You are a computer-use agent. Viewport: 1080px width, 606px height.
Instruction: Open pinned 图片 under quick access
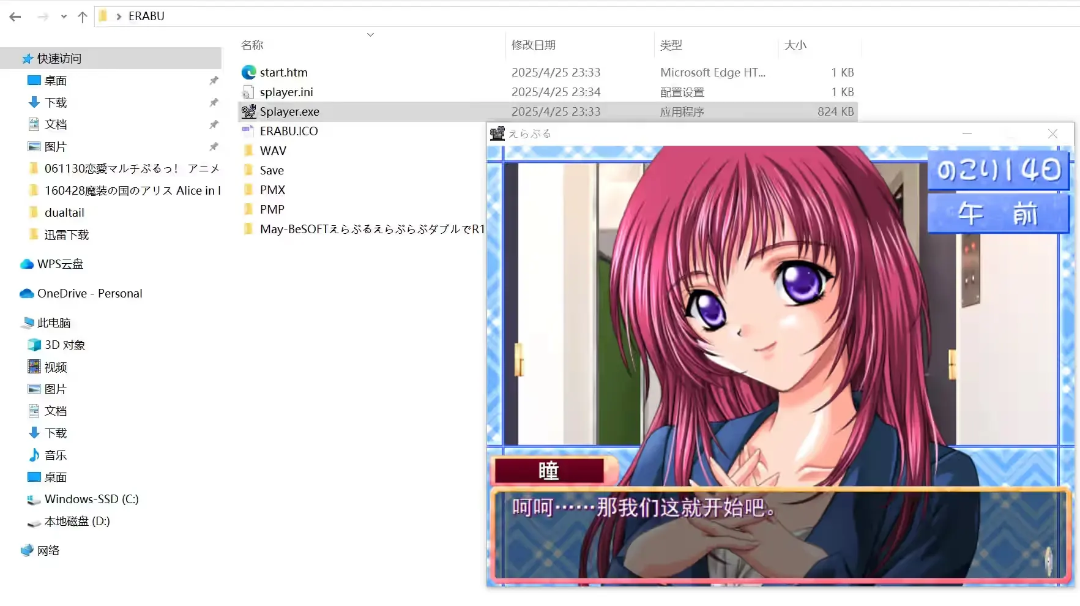point(56,147)
